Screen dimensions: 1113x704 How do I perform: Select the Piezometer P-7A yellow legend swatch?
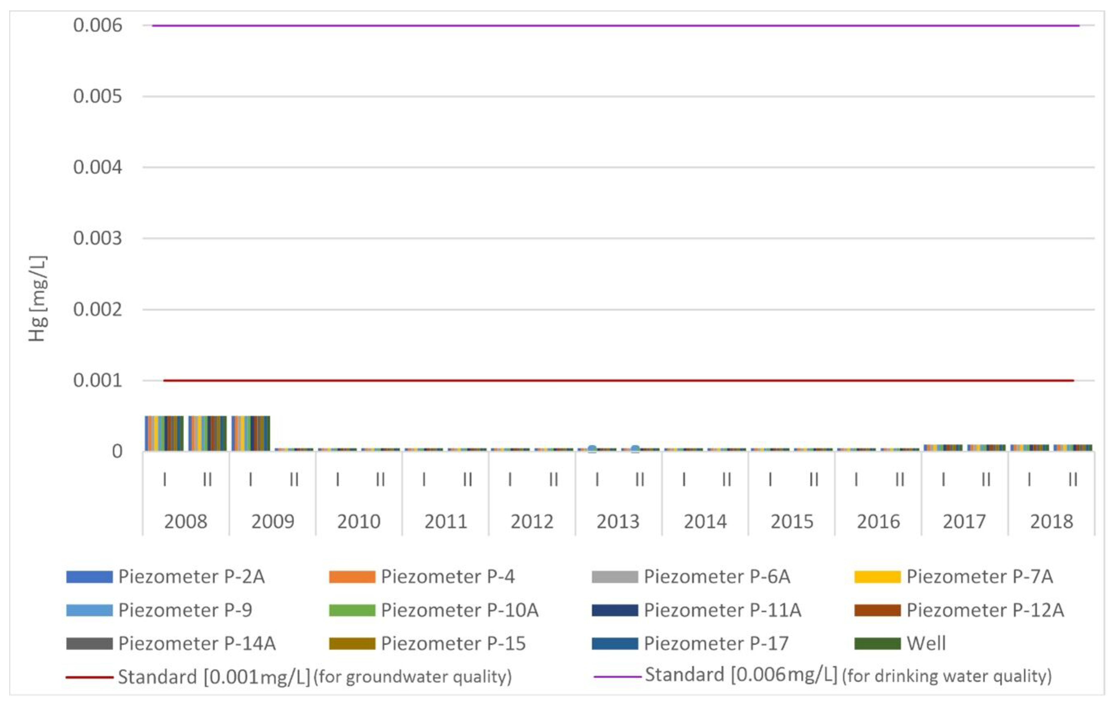(x=877, y=577)
